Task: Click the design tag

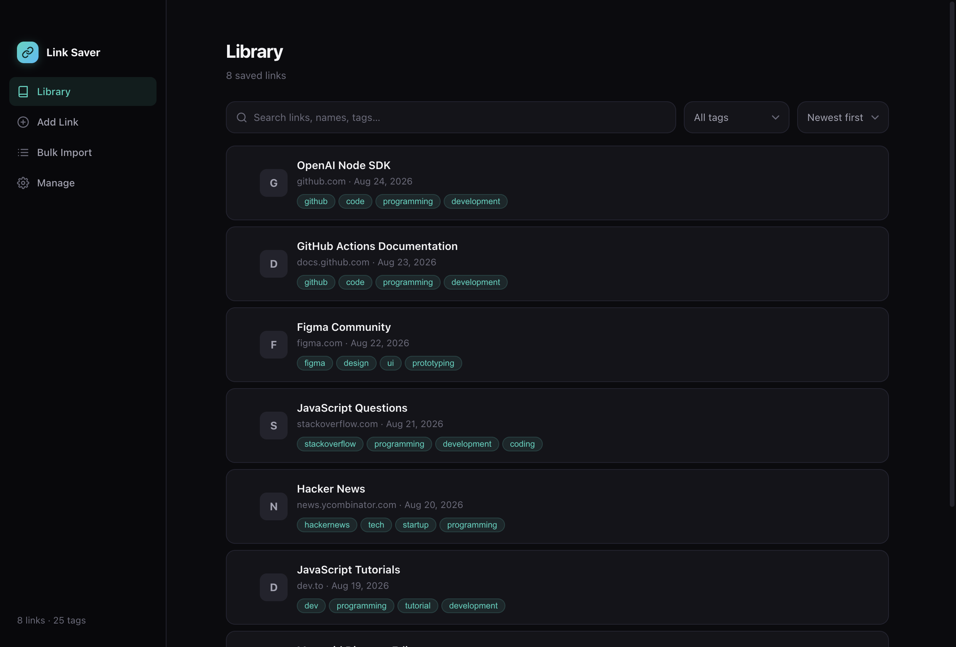Action: coord(356,364)
